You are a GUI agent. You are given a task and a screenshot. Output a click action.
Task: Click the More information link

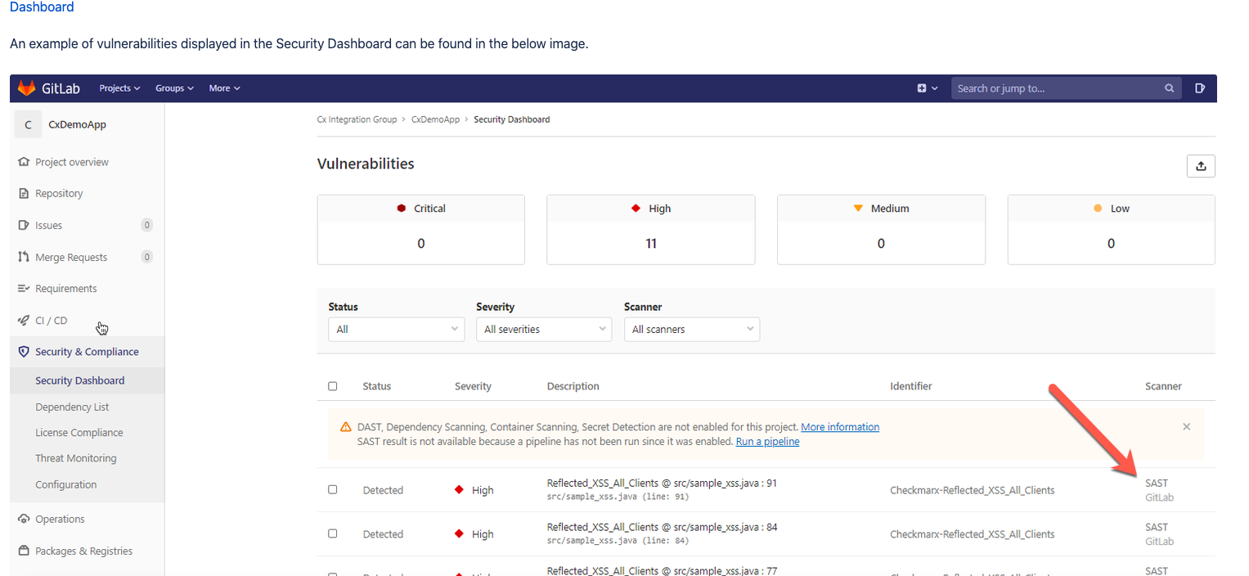point(840,427)
